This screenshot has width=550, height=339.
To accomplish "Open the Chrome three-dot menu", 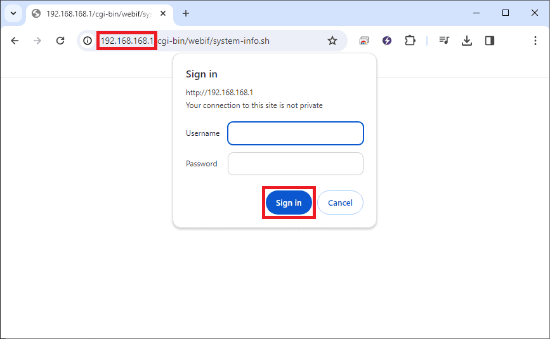I will click(535, 41).
